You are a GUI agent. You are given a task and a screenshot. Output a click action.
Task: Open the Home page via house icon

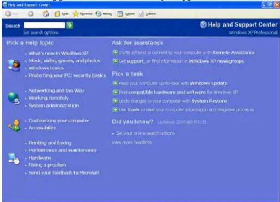[46, 13]
